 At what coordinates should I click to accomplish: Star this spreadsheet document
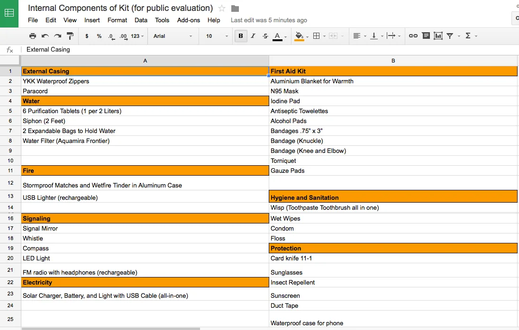222,8
